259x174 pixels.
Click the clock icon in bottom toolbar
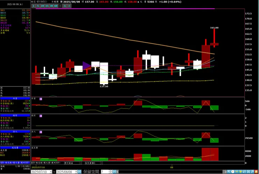233,172
